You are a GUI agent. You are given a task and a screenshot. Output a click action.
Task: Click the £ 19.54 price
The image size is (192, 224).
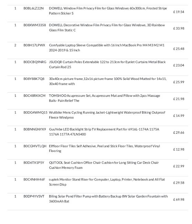[179, 12]
